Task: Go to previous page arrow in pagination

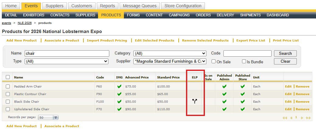Action: coord(291,117)
